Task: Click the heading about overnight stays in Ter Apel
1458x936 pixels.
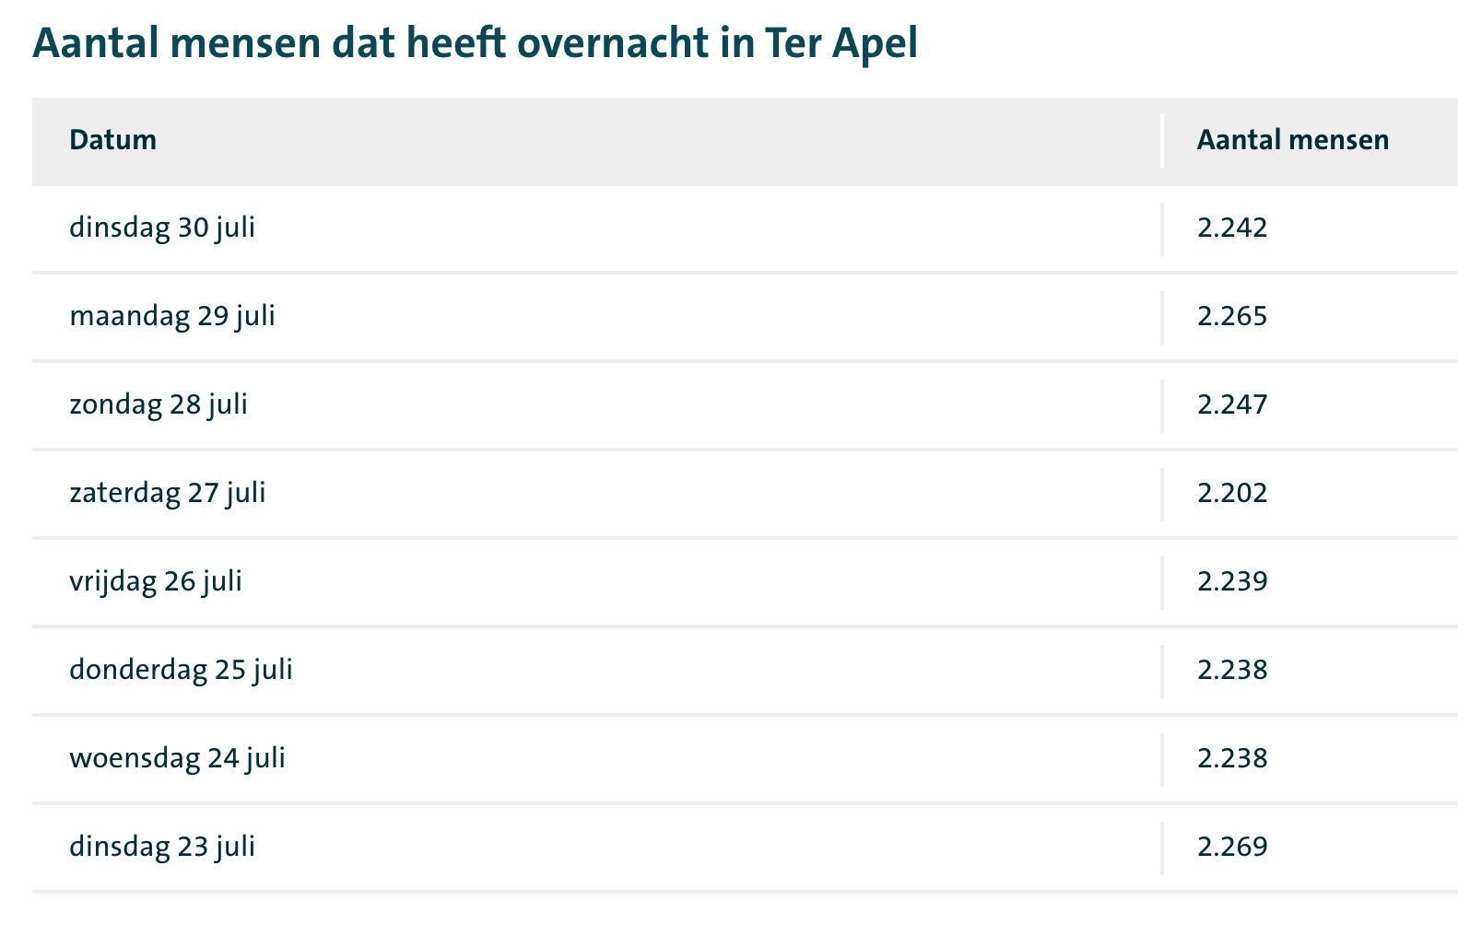Action: 475,43
